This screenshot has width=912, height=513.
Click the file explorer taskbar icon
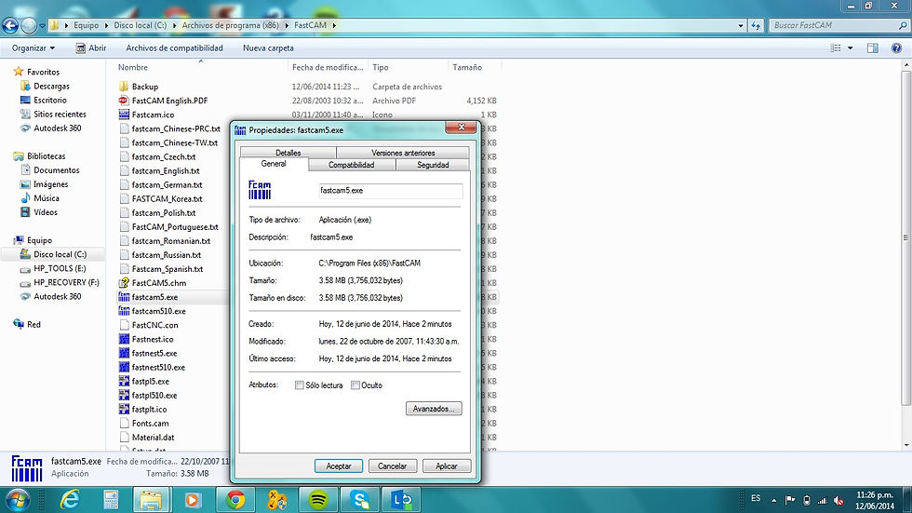151,500
